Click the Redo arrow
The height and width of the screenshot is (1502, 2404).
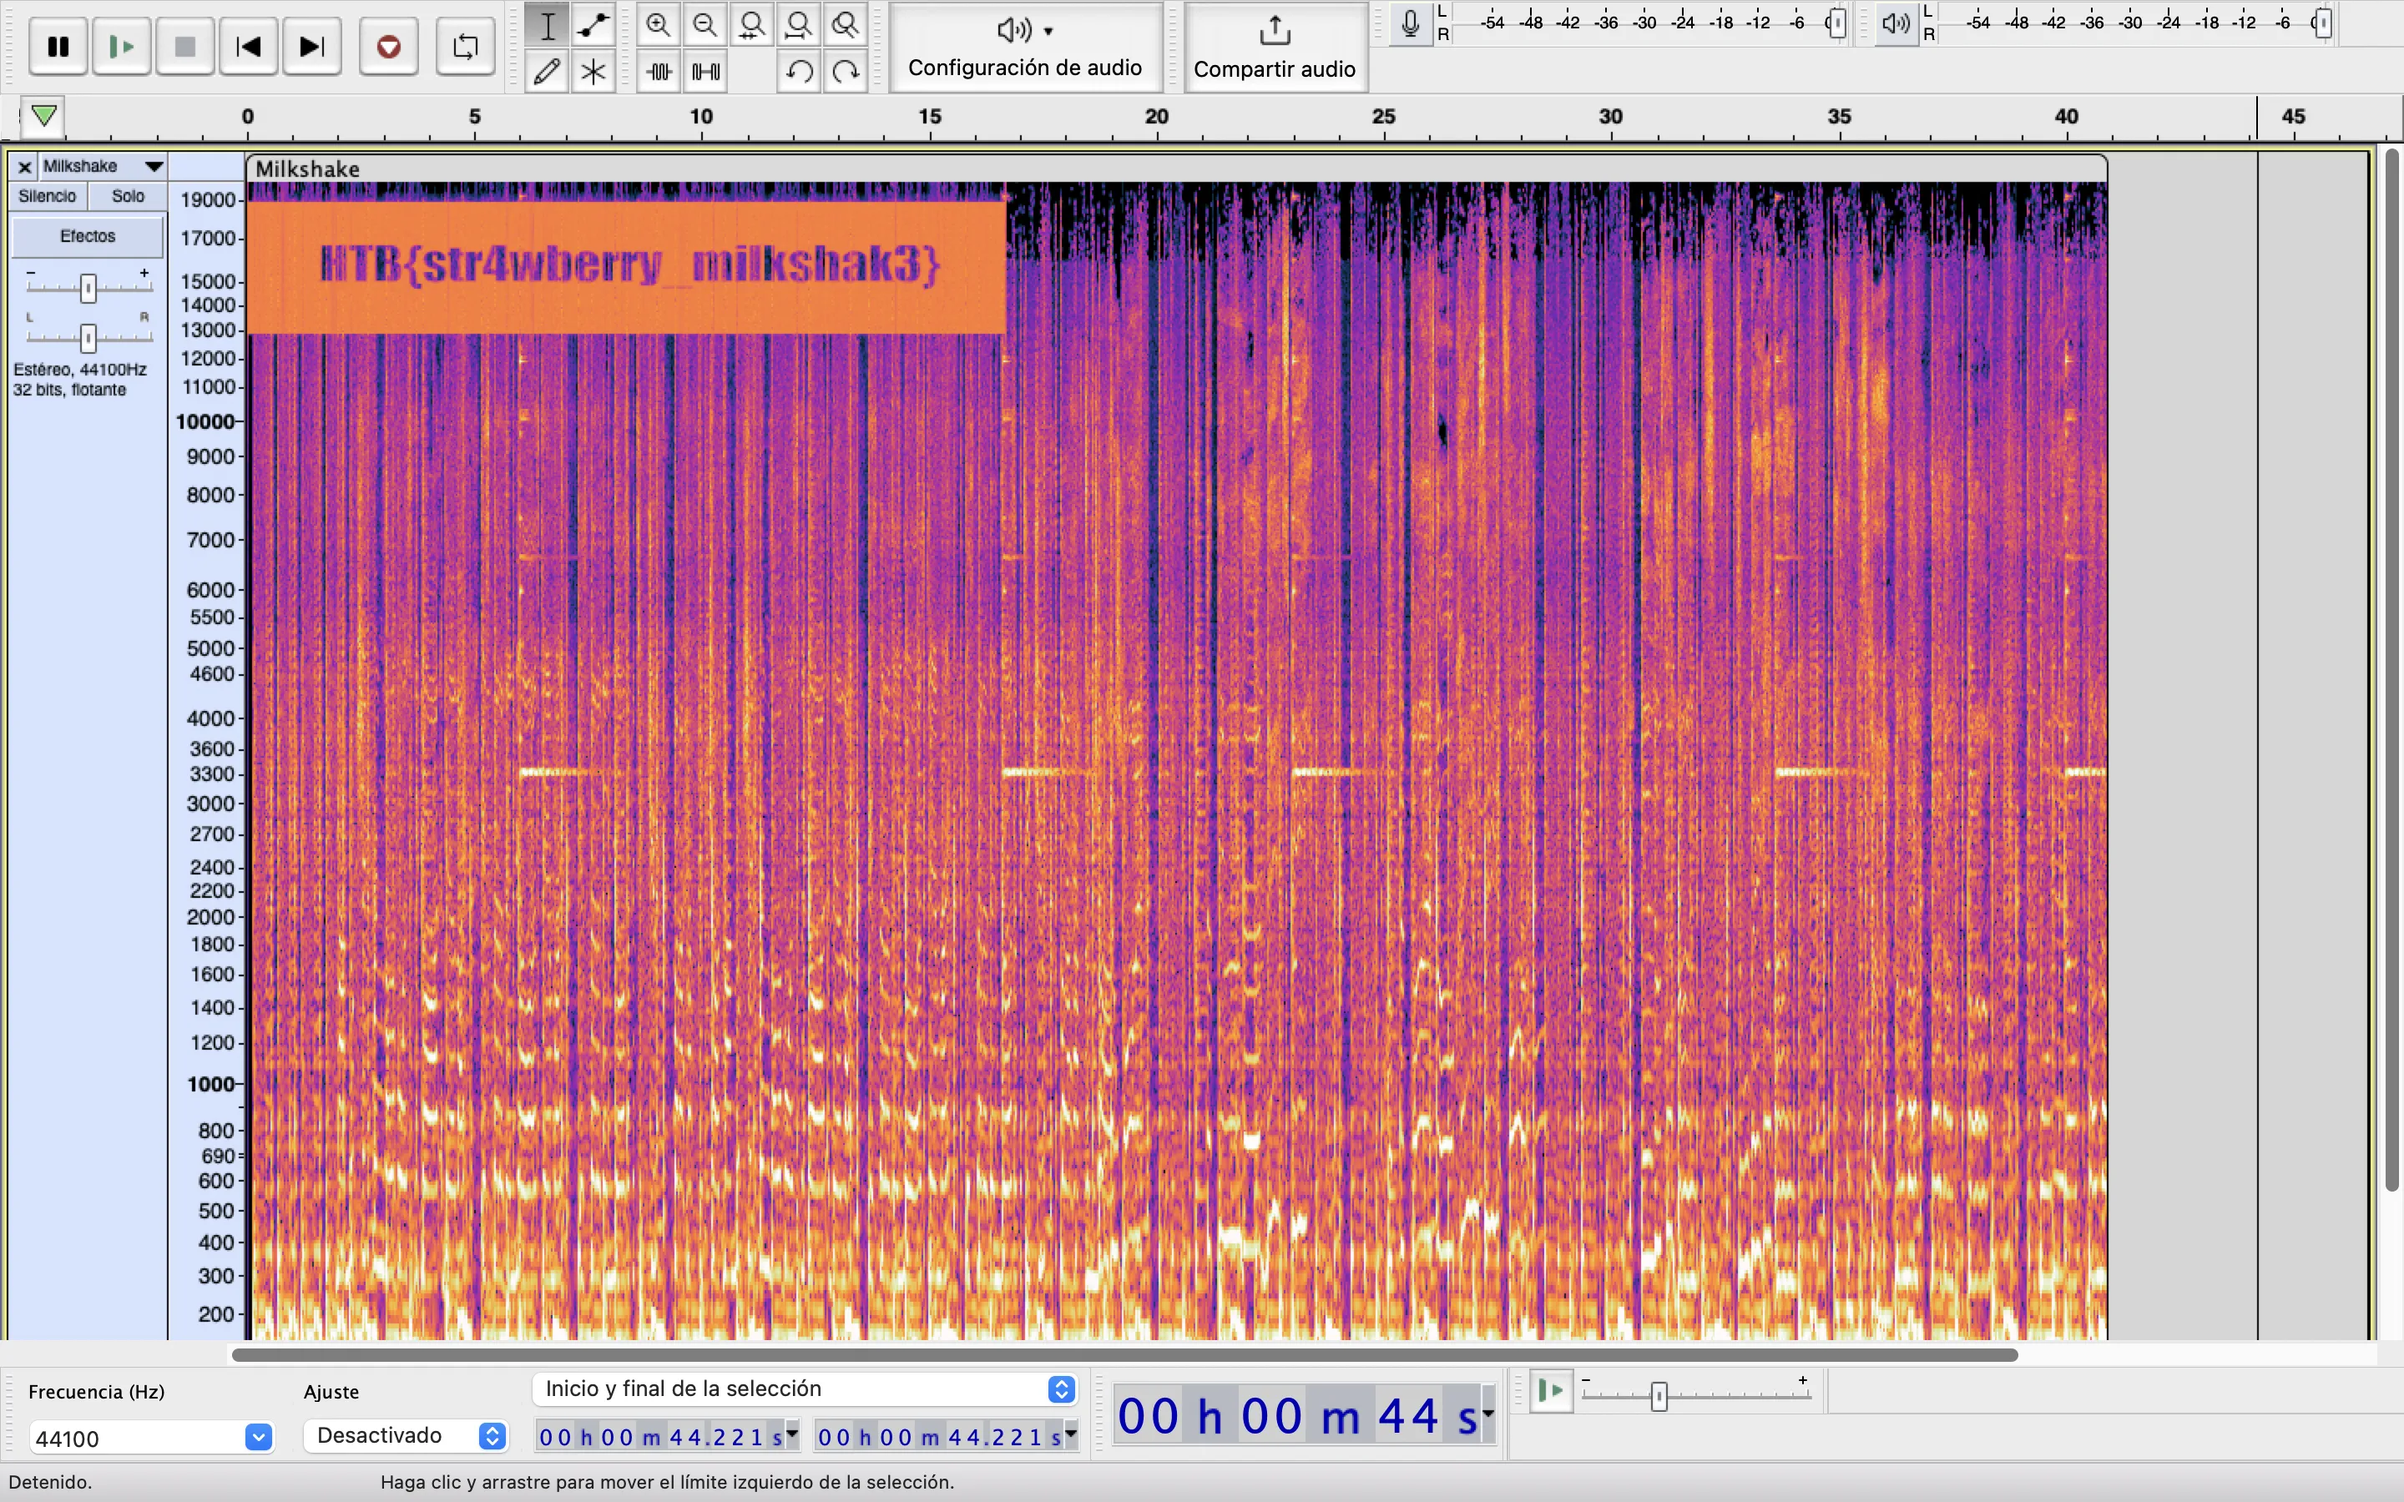pos(846,71)
